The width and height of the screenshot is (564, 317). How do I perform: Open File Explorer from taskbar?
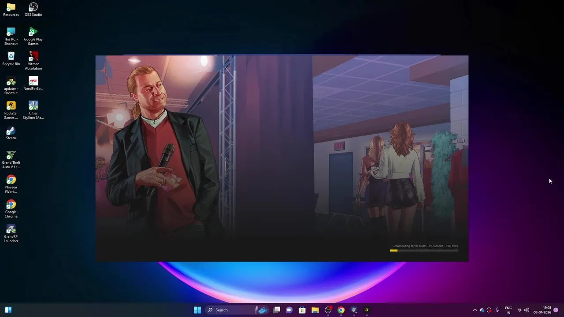tap(315, 310)
